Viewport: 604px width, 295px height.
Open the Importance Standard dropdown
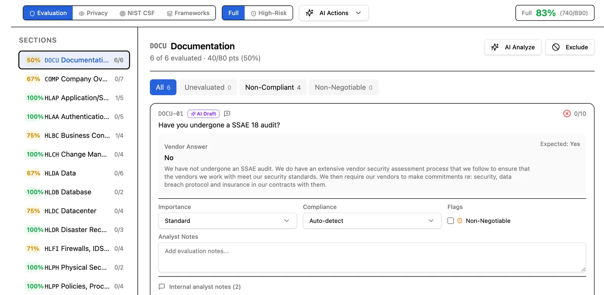tap(227, 221)
